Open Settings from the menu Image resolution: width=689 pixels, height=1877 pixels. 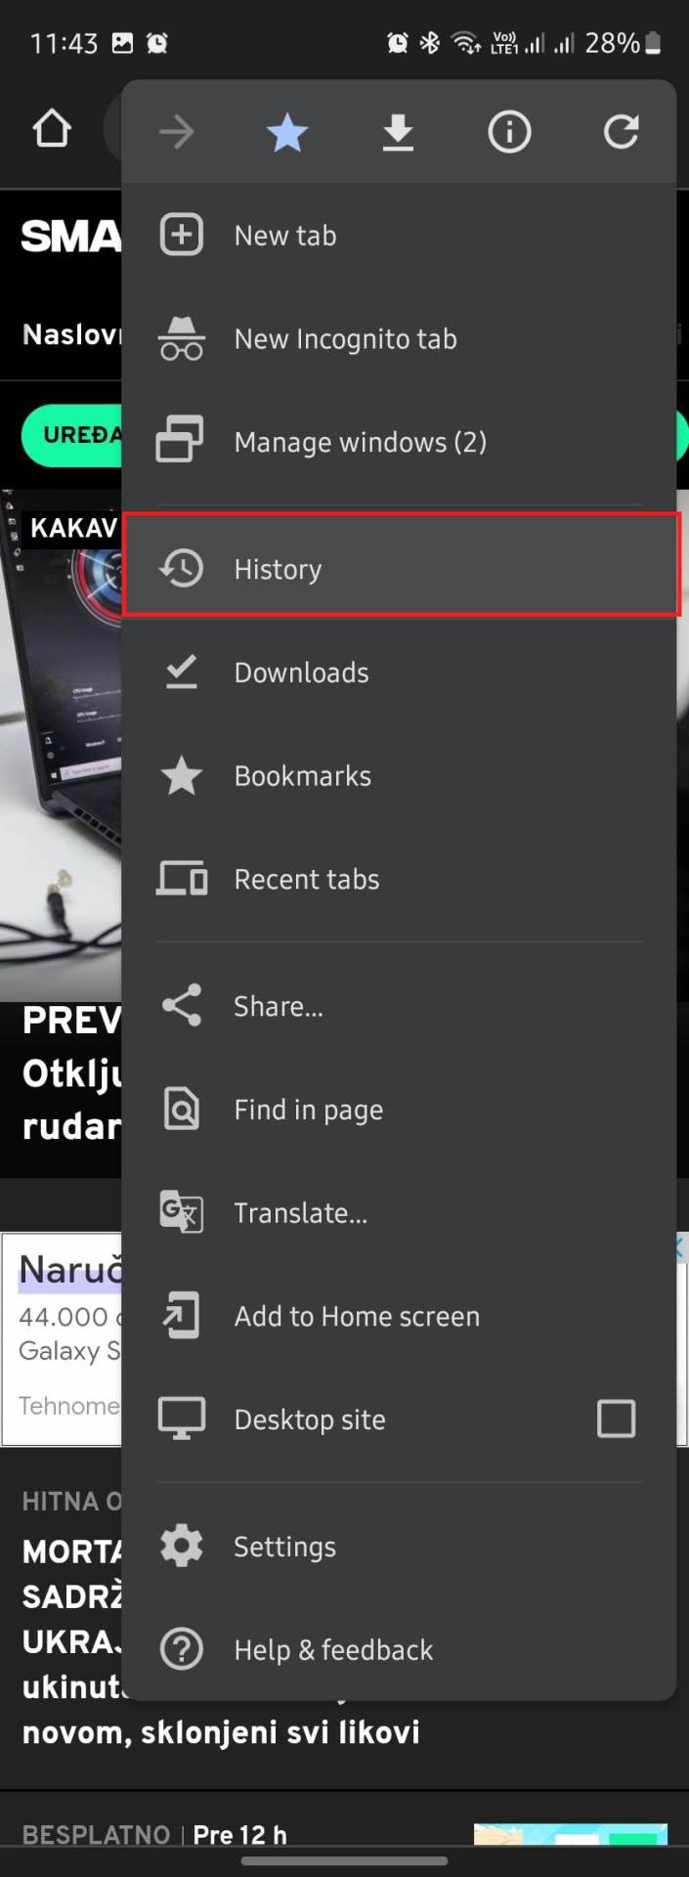click(x=399, y=1546)
